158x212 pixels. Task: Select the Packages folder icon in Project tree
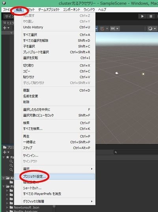pos(8,186)
